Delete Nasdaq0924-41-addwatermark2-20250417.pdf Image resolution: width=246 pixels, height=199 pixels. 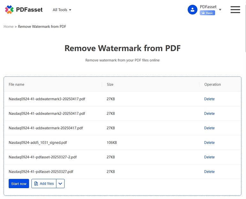(209, 113)
